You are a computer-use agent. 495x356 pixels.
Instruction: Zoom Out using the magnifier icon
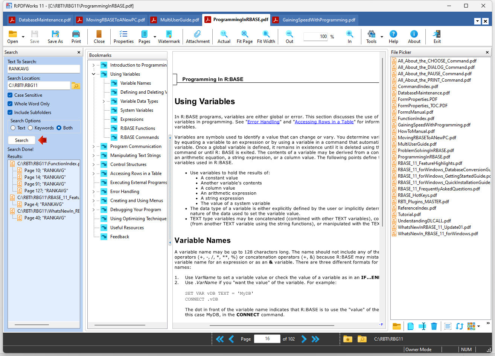click(289, 34)
